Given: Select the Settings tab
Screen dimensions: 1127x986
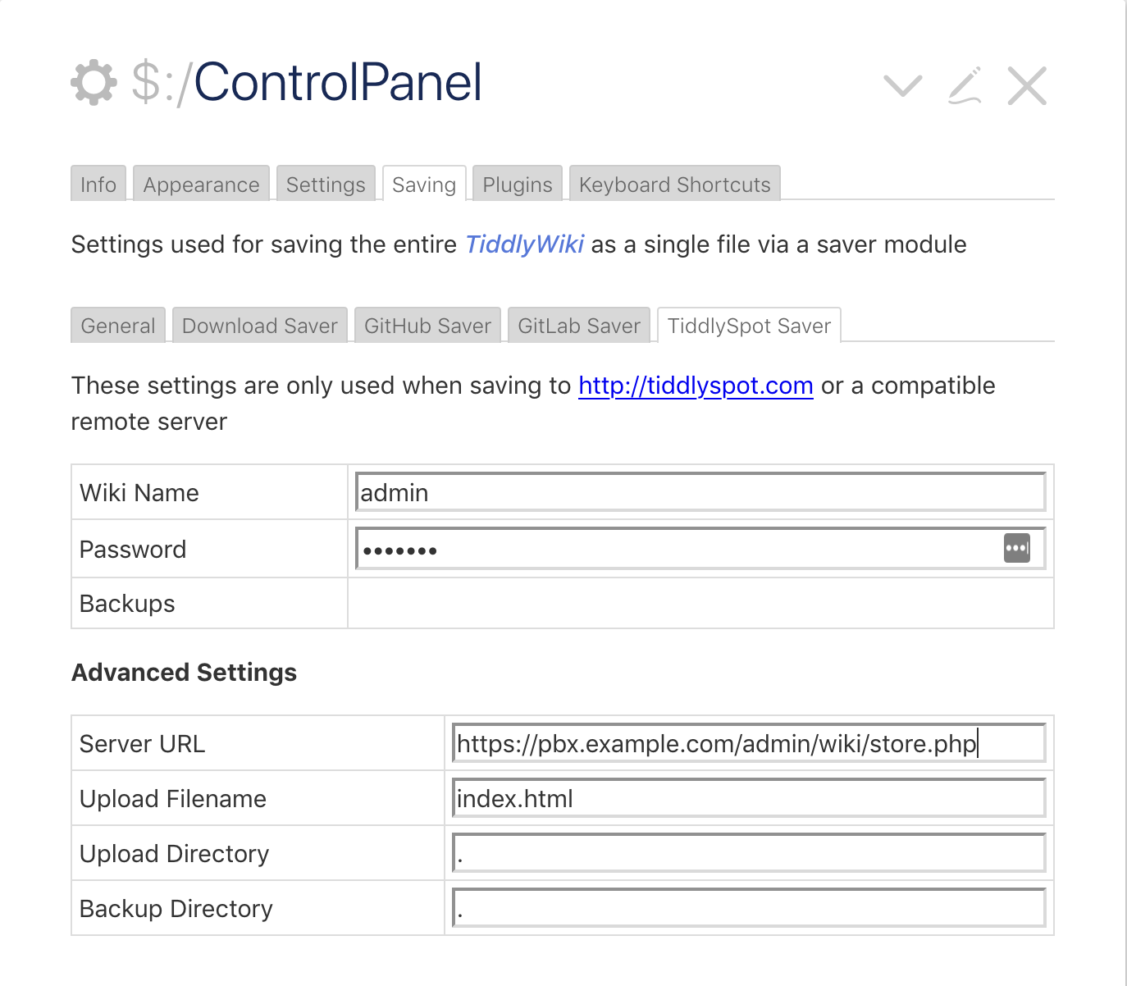Looking at the screenshot, I should pyautogui.click(x=326, y=184).
